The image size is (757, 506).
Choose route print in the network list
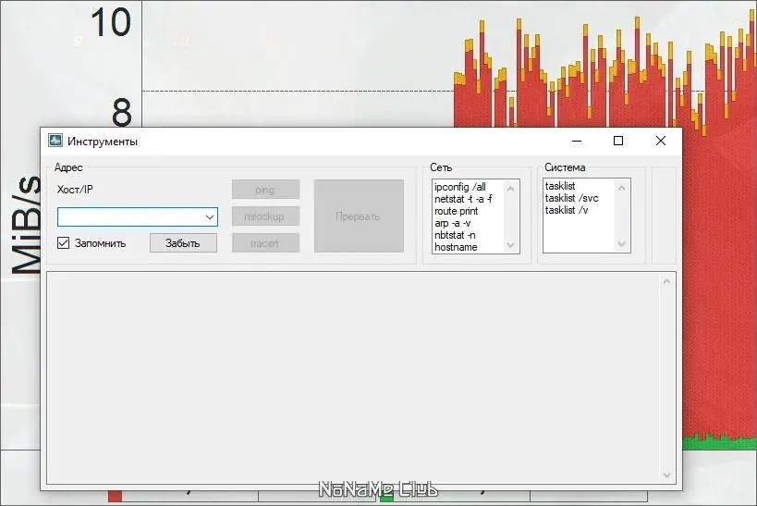[457, 211]
